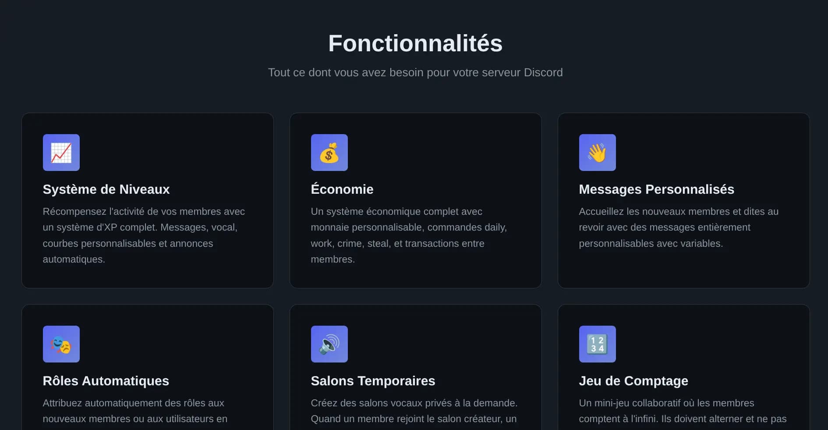
Task: Click the Salons Temporaires description text
Action: pyautogui.click(x=414, y=411)
